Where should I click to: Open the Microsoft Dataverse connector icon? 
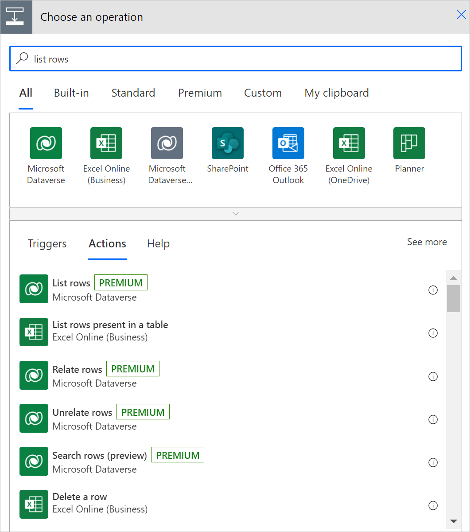[46, 143]
